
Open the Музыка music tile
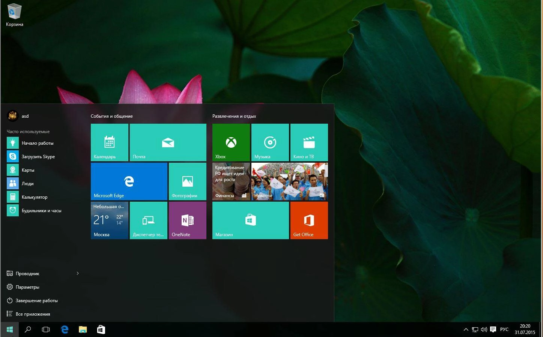tap(270, 142)
